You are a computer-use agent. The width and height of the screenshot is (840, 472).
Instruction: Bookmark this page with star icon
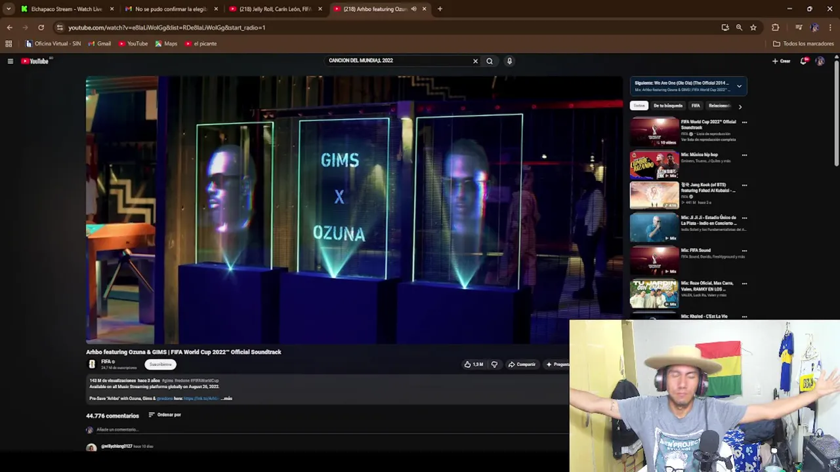click(753, 28)
